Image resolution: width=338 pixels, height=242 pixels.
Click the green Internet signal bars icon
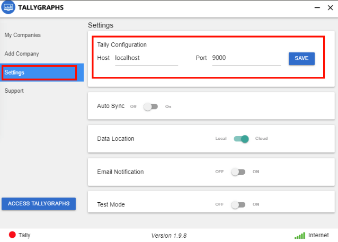[300, 236]
